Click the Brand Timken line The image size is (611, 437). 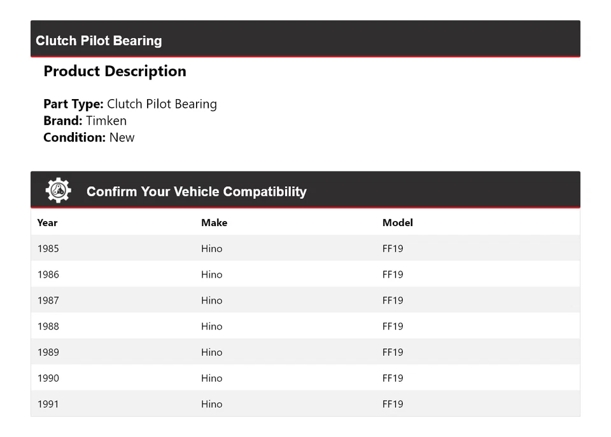[85, 121]
